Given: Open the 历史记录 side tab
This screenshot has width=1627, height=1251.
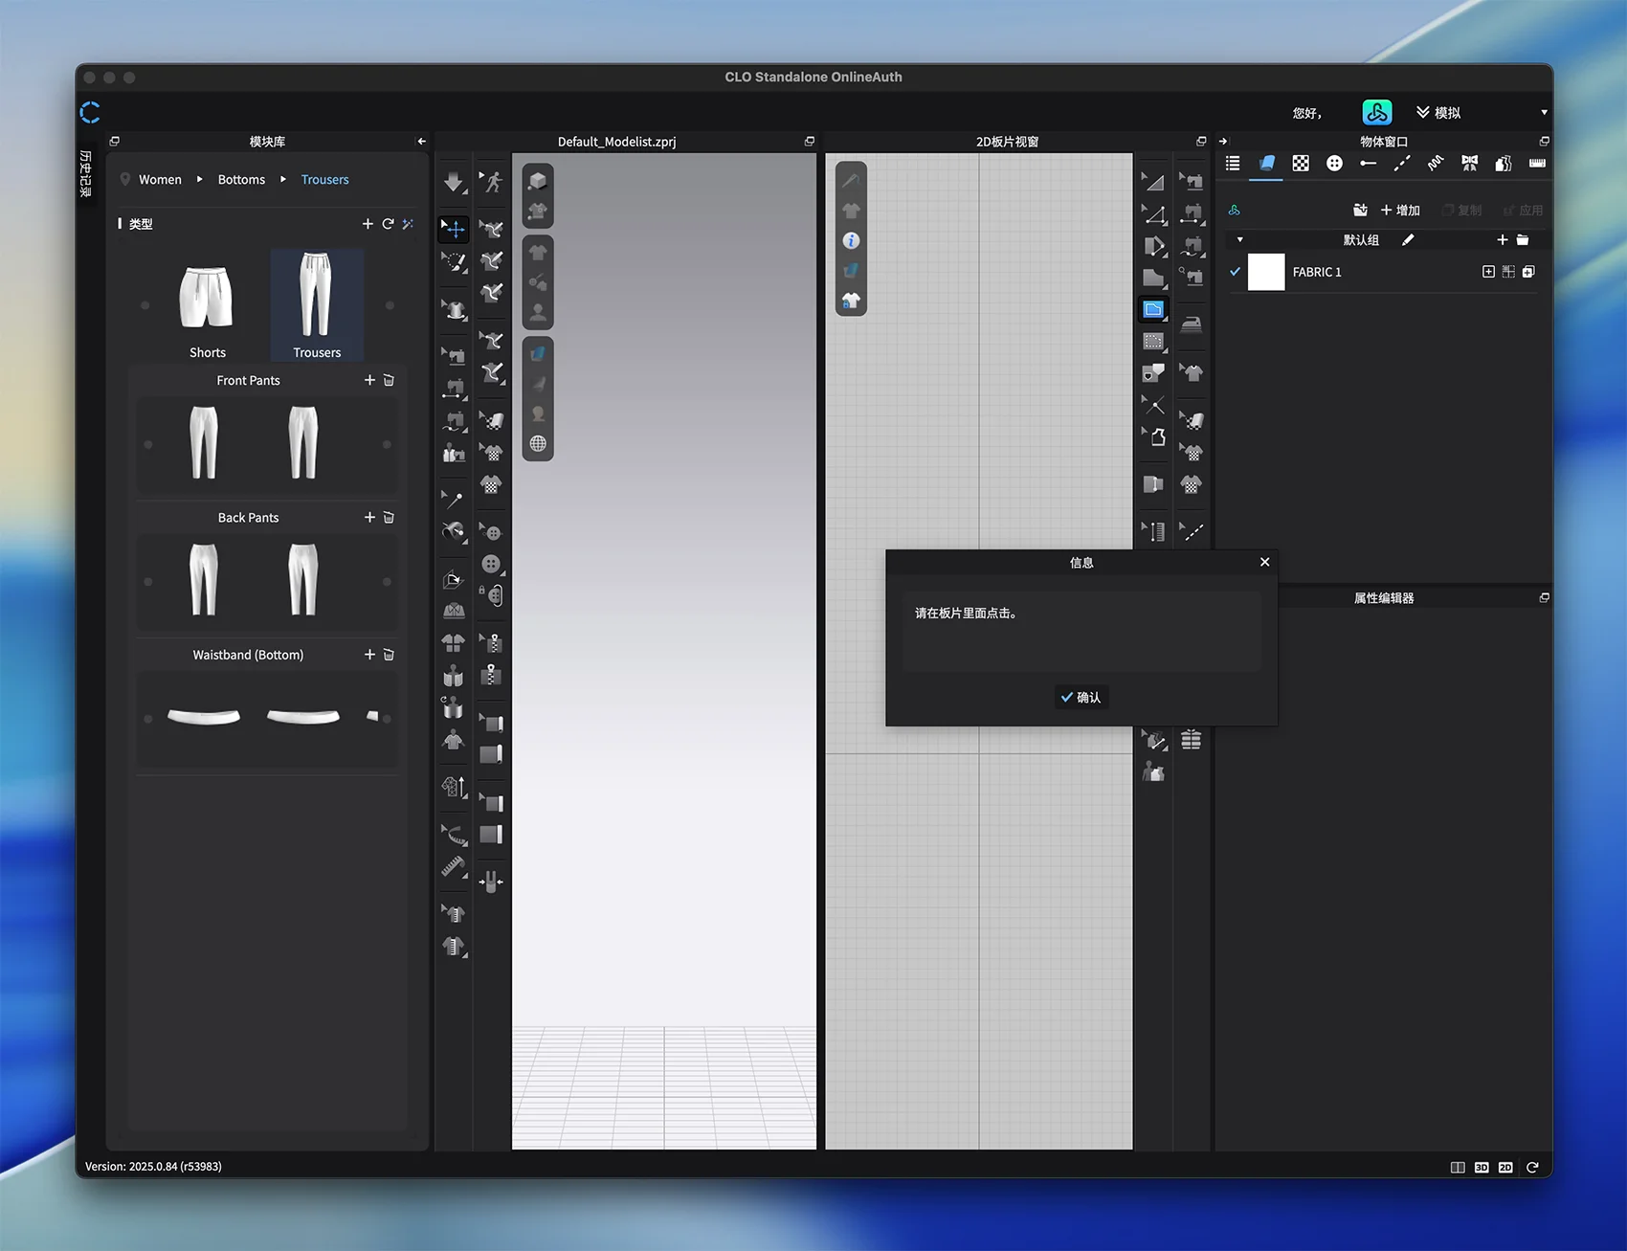Looking at the screenshot, I should (x=86, y=173).
